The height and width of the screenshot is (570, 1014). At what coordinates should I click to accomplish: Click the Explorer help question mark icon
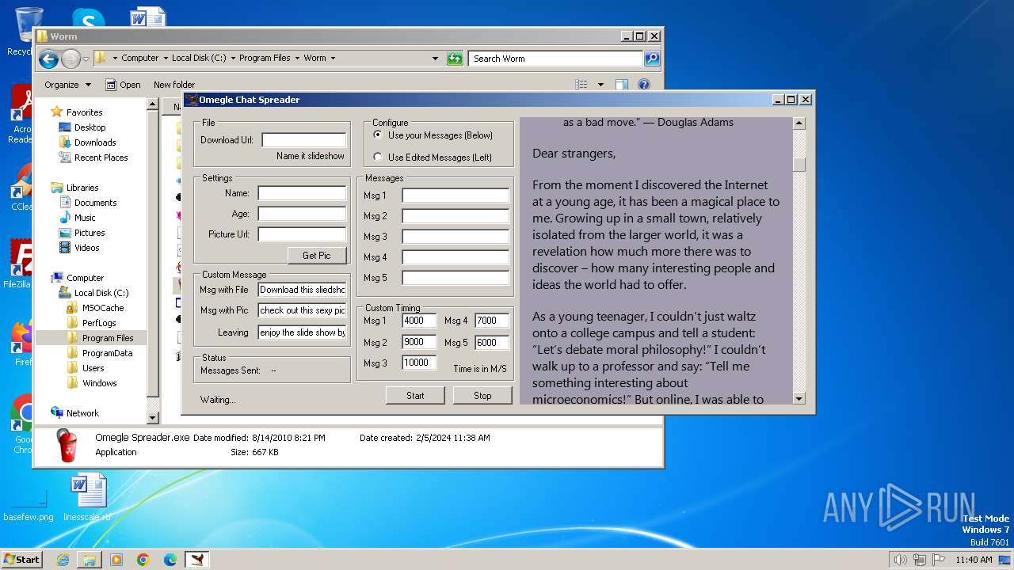644,85
